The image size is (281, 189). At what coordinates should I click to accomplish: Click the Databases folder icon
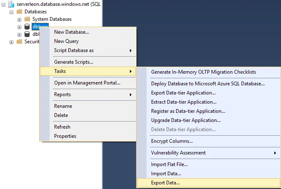19,12
